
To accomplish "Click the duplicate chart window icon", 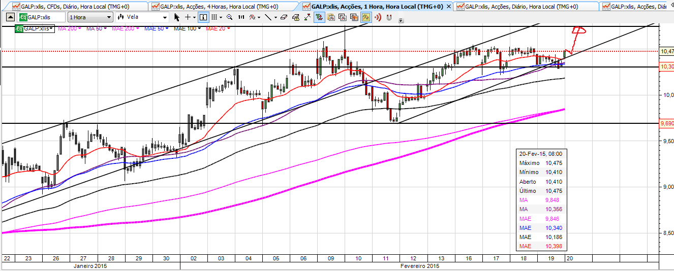I will tap(343, 17).
